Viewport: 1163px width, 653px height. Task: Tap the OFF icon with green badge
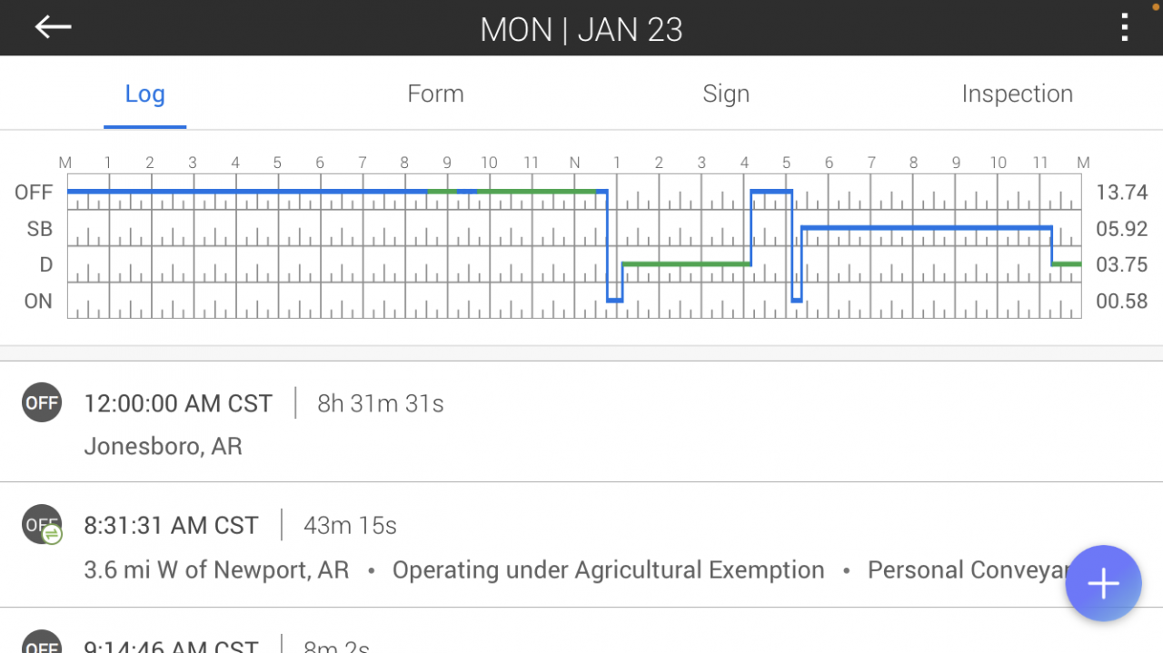(x=43, y=525)
